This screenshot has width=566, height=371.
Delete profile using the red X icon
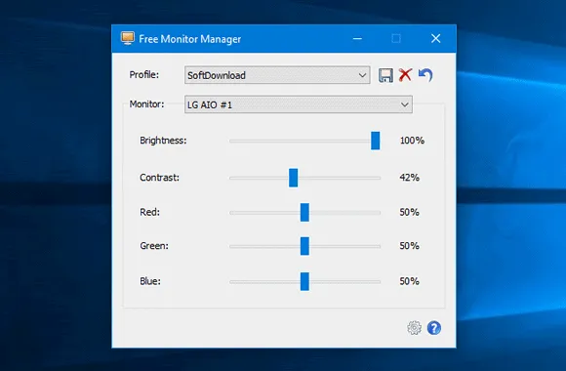pos(405,75)
